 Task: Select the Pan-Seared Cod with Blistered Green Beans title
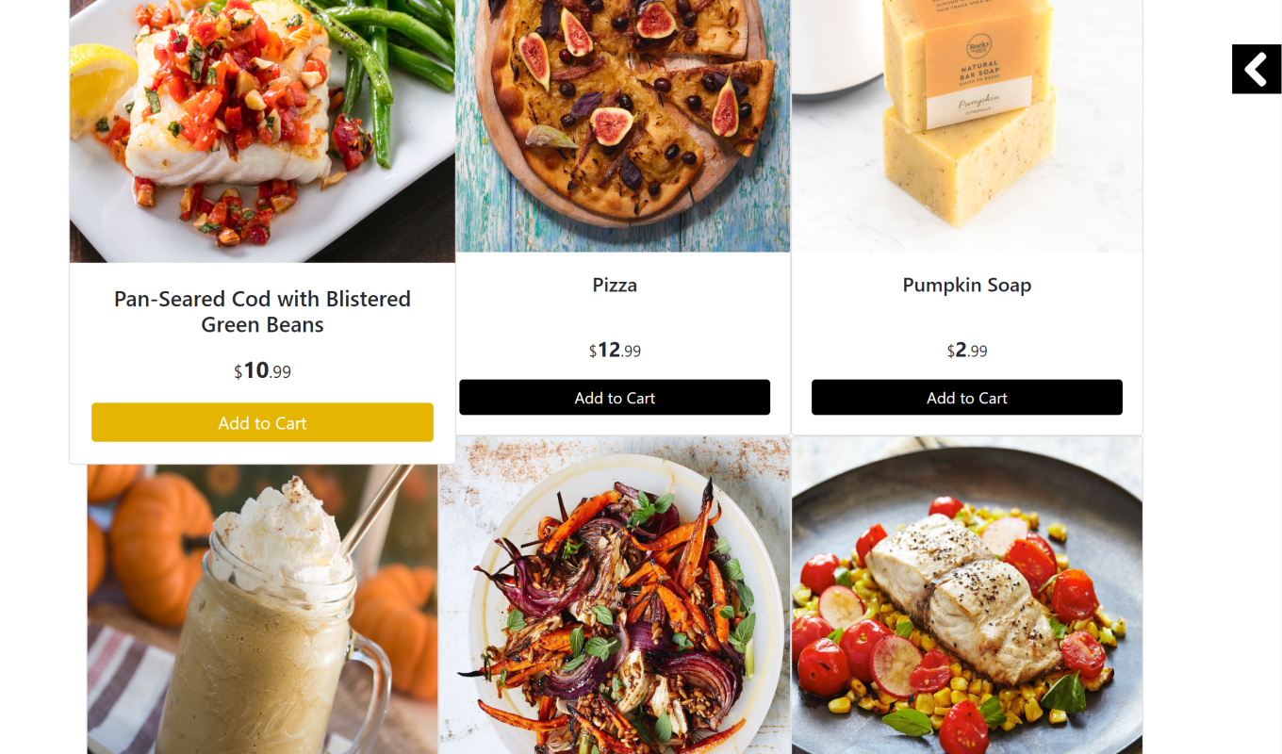pos(262,312)
